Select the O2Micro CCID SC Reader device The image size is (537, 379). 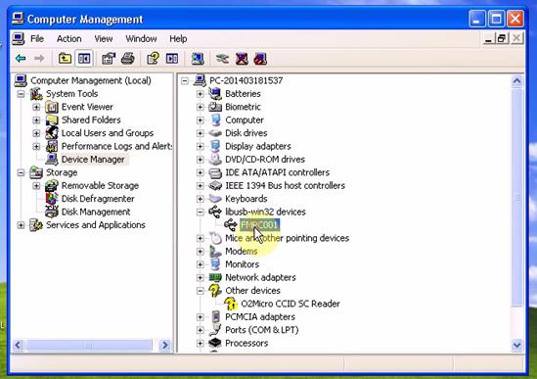point(291,304)
